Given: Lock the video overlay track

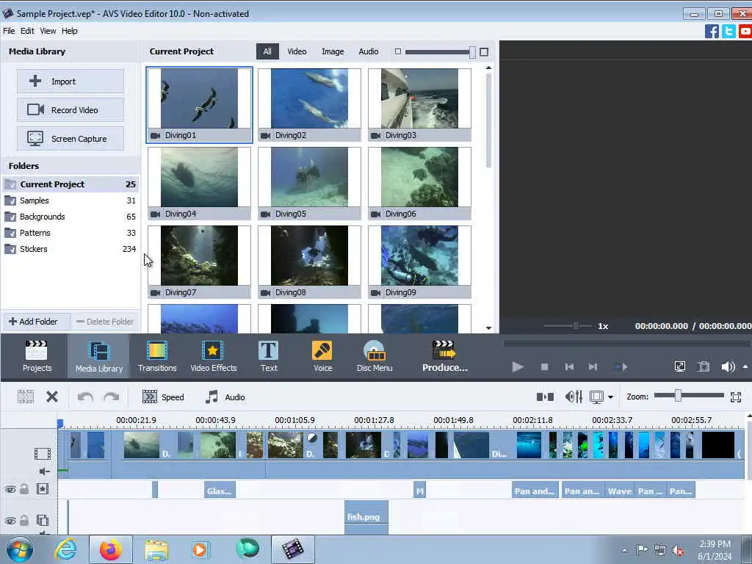Looking at the screenshot, I should (x=24, y=521).
